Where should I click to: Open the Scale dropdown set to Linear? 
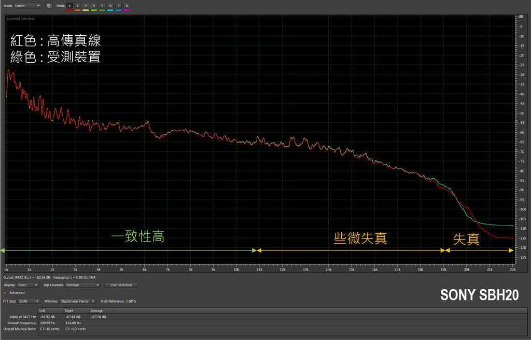pyautogui.click(x=27, y=6)
